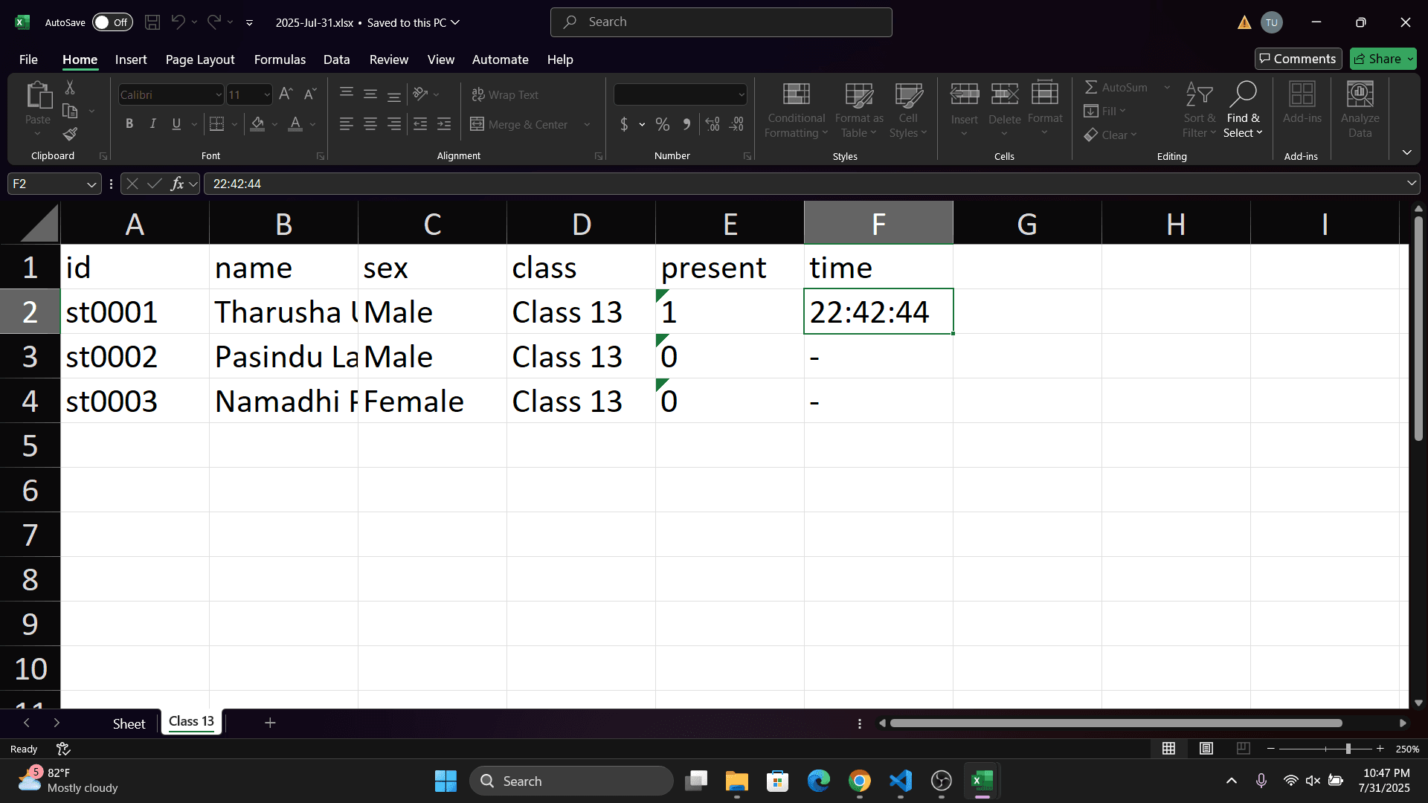This screenshot has width=1428, height=803.
Task: Click the Insert Function fx icon
Action: [x=177, y=184]
